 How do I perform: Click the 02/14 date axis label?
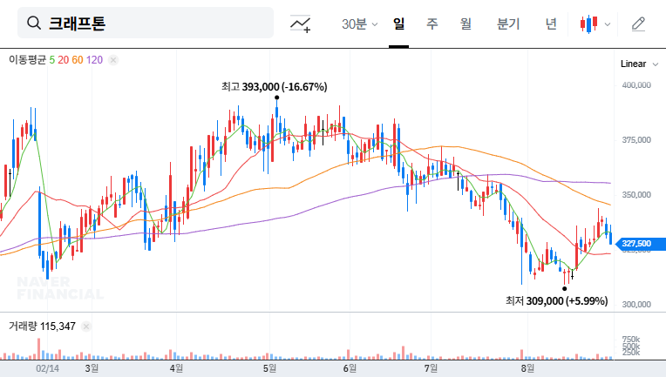pyautogui.click(x=47, y=368)
